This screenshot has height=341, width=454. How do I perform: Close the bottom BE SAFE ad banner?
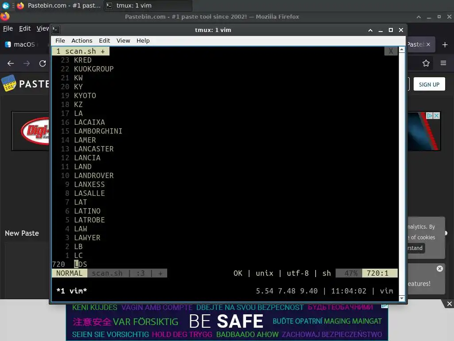pyautogui.click(x=449, y=304)
